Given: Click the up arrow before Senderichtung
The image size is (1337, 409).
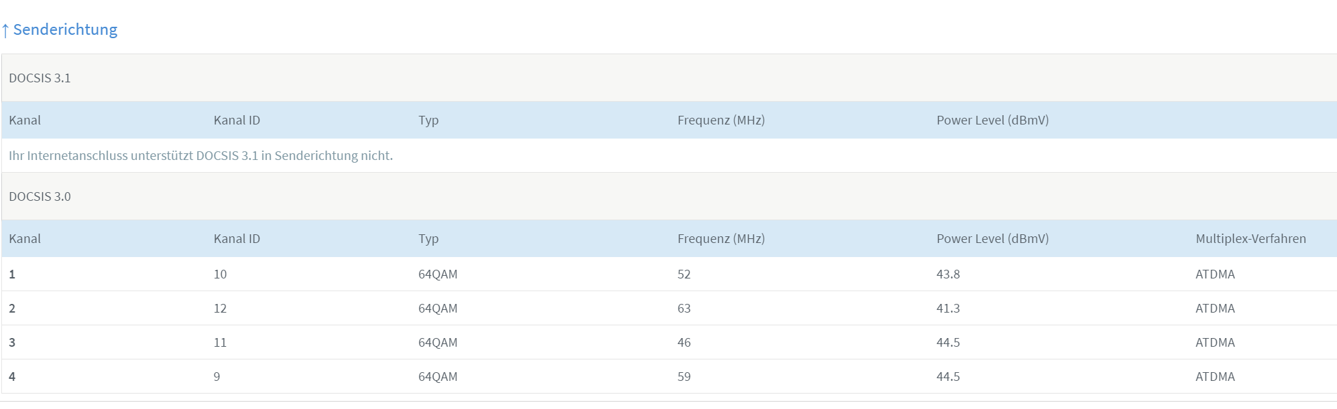Looking at the screenshot, I should (5, 30).
